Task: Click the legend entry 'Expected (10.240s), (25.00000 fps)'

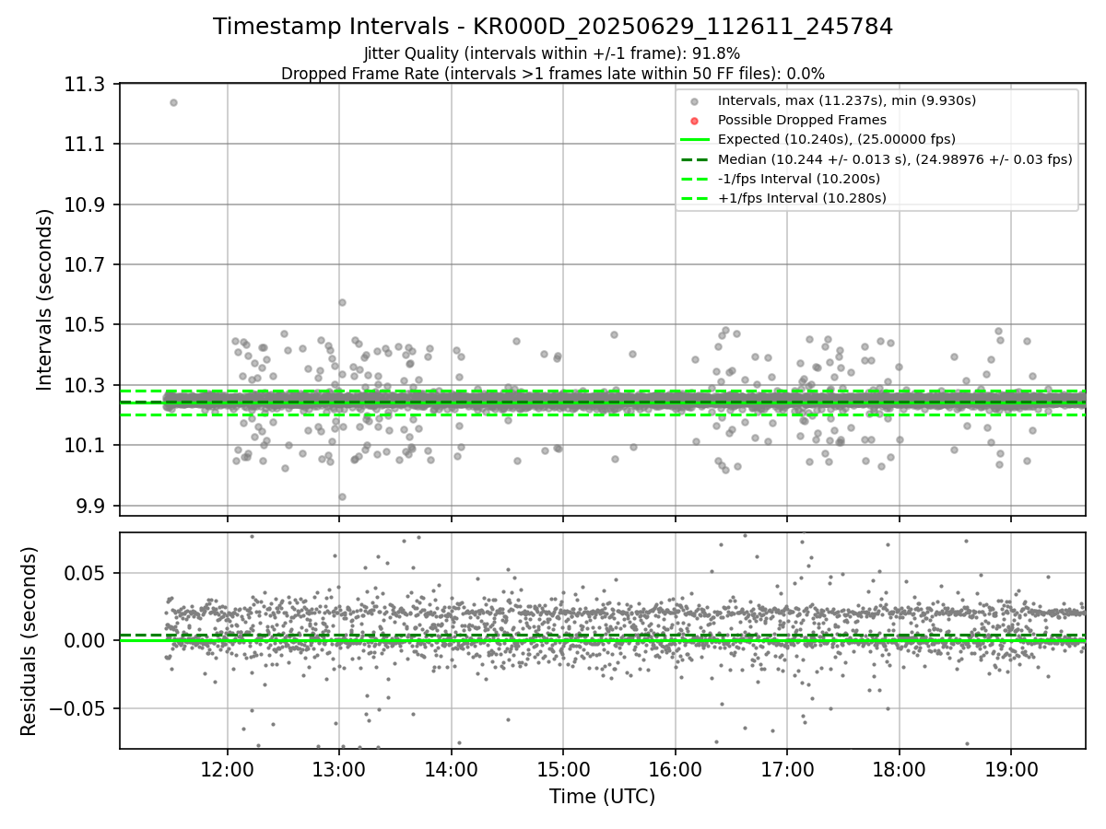Action: [837, 139]
